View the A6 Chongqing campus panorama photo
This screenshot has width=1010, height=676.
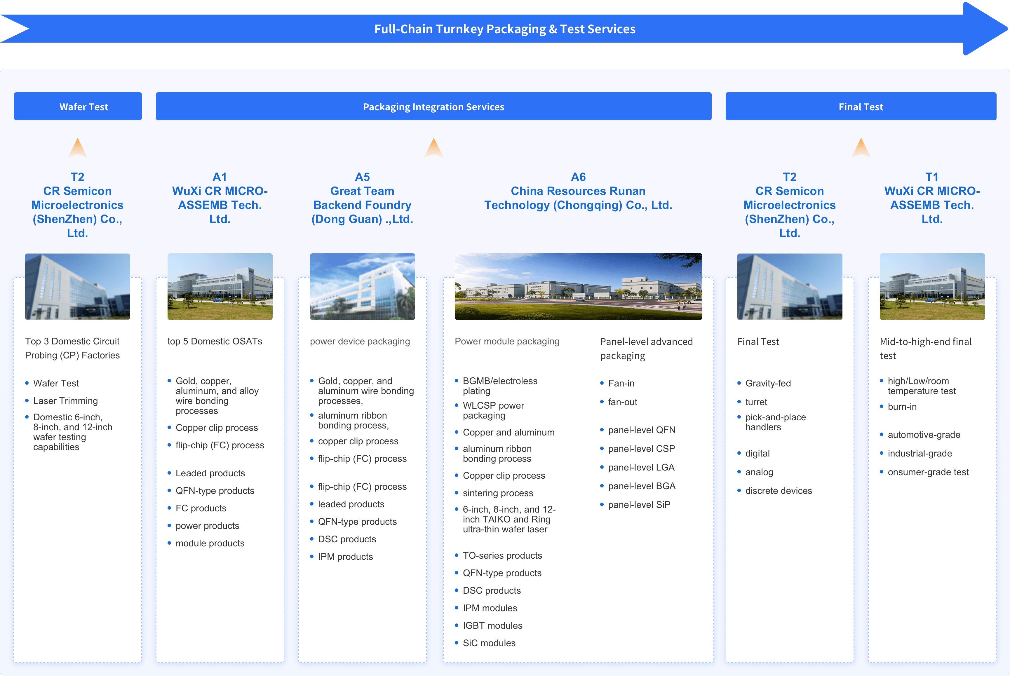578,287
